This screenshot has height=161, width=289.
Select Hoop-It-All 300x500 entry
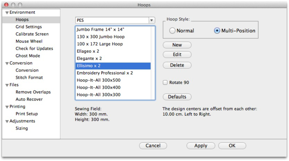click(x=113, y=80)
